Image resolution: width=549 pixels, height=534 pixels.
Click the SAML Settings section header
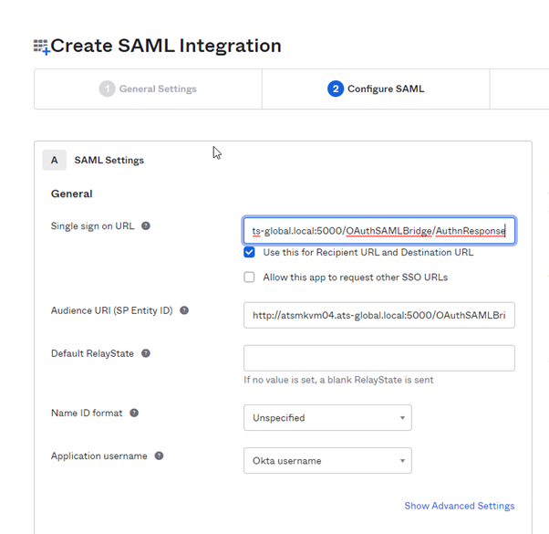(x=109, y=160)
